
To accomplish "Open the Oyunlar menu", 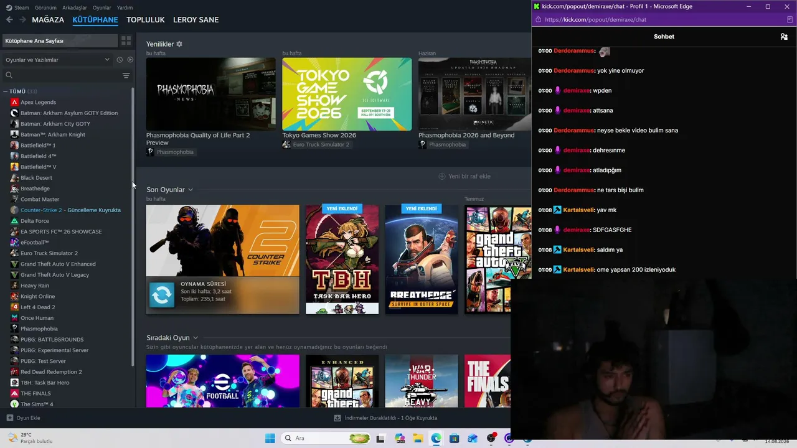I will pos(102,7).
